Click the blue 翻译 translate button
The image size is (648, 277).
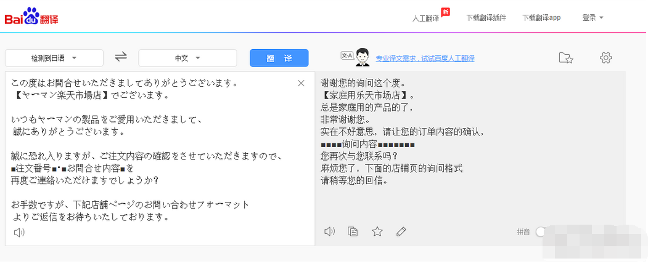pos(279,58)
